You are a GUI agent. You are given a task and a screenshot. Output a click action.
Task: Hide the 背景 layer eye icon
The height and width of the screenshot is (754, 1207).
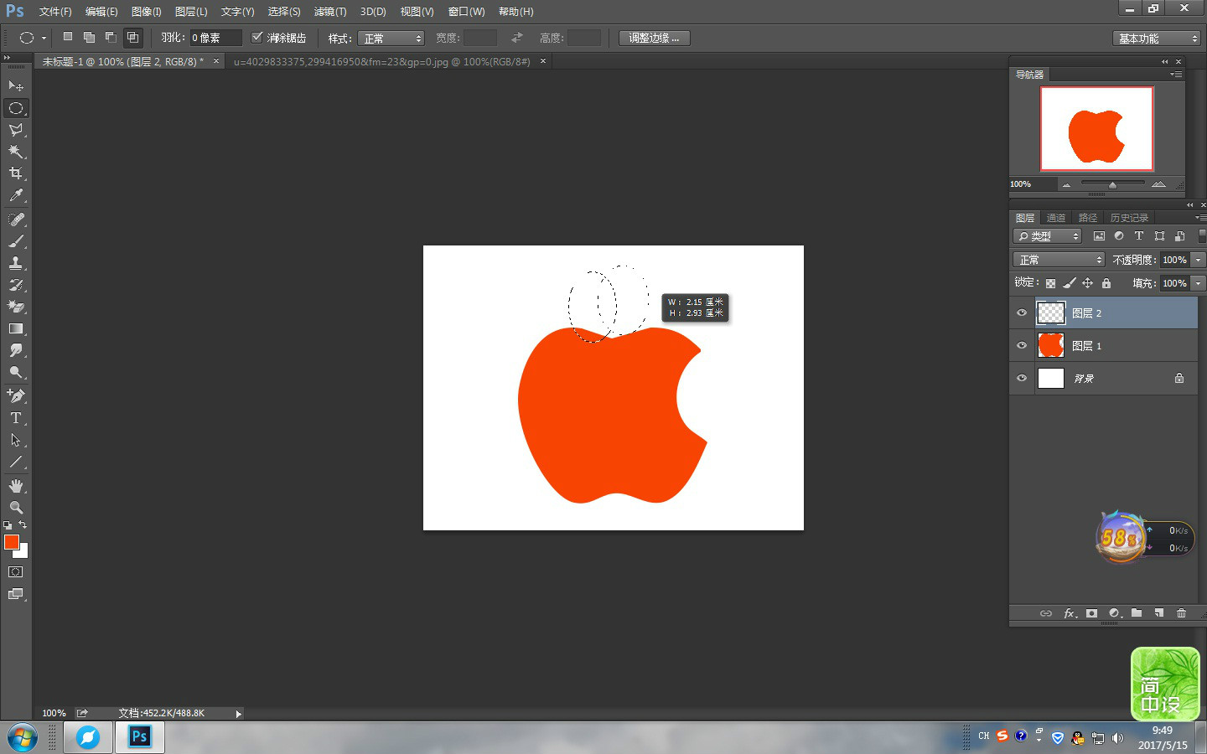pyautogui.click(x=1022, y=379)
